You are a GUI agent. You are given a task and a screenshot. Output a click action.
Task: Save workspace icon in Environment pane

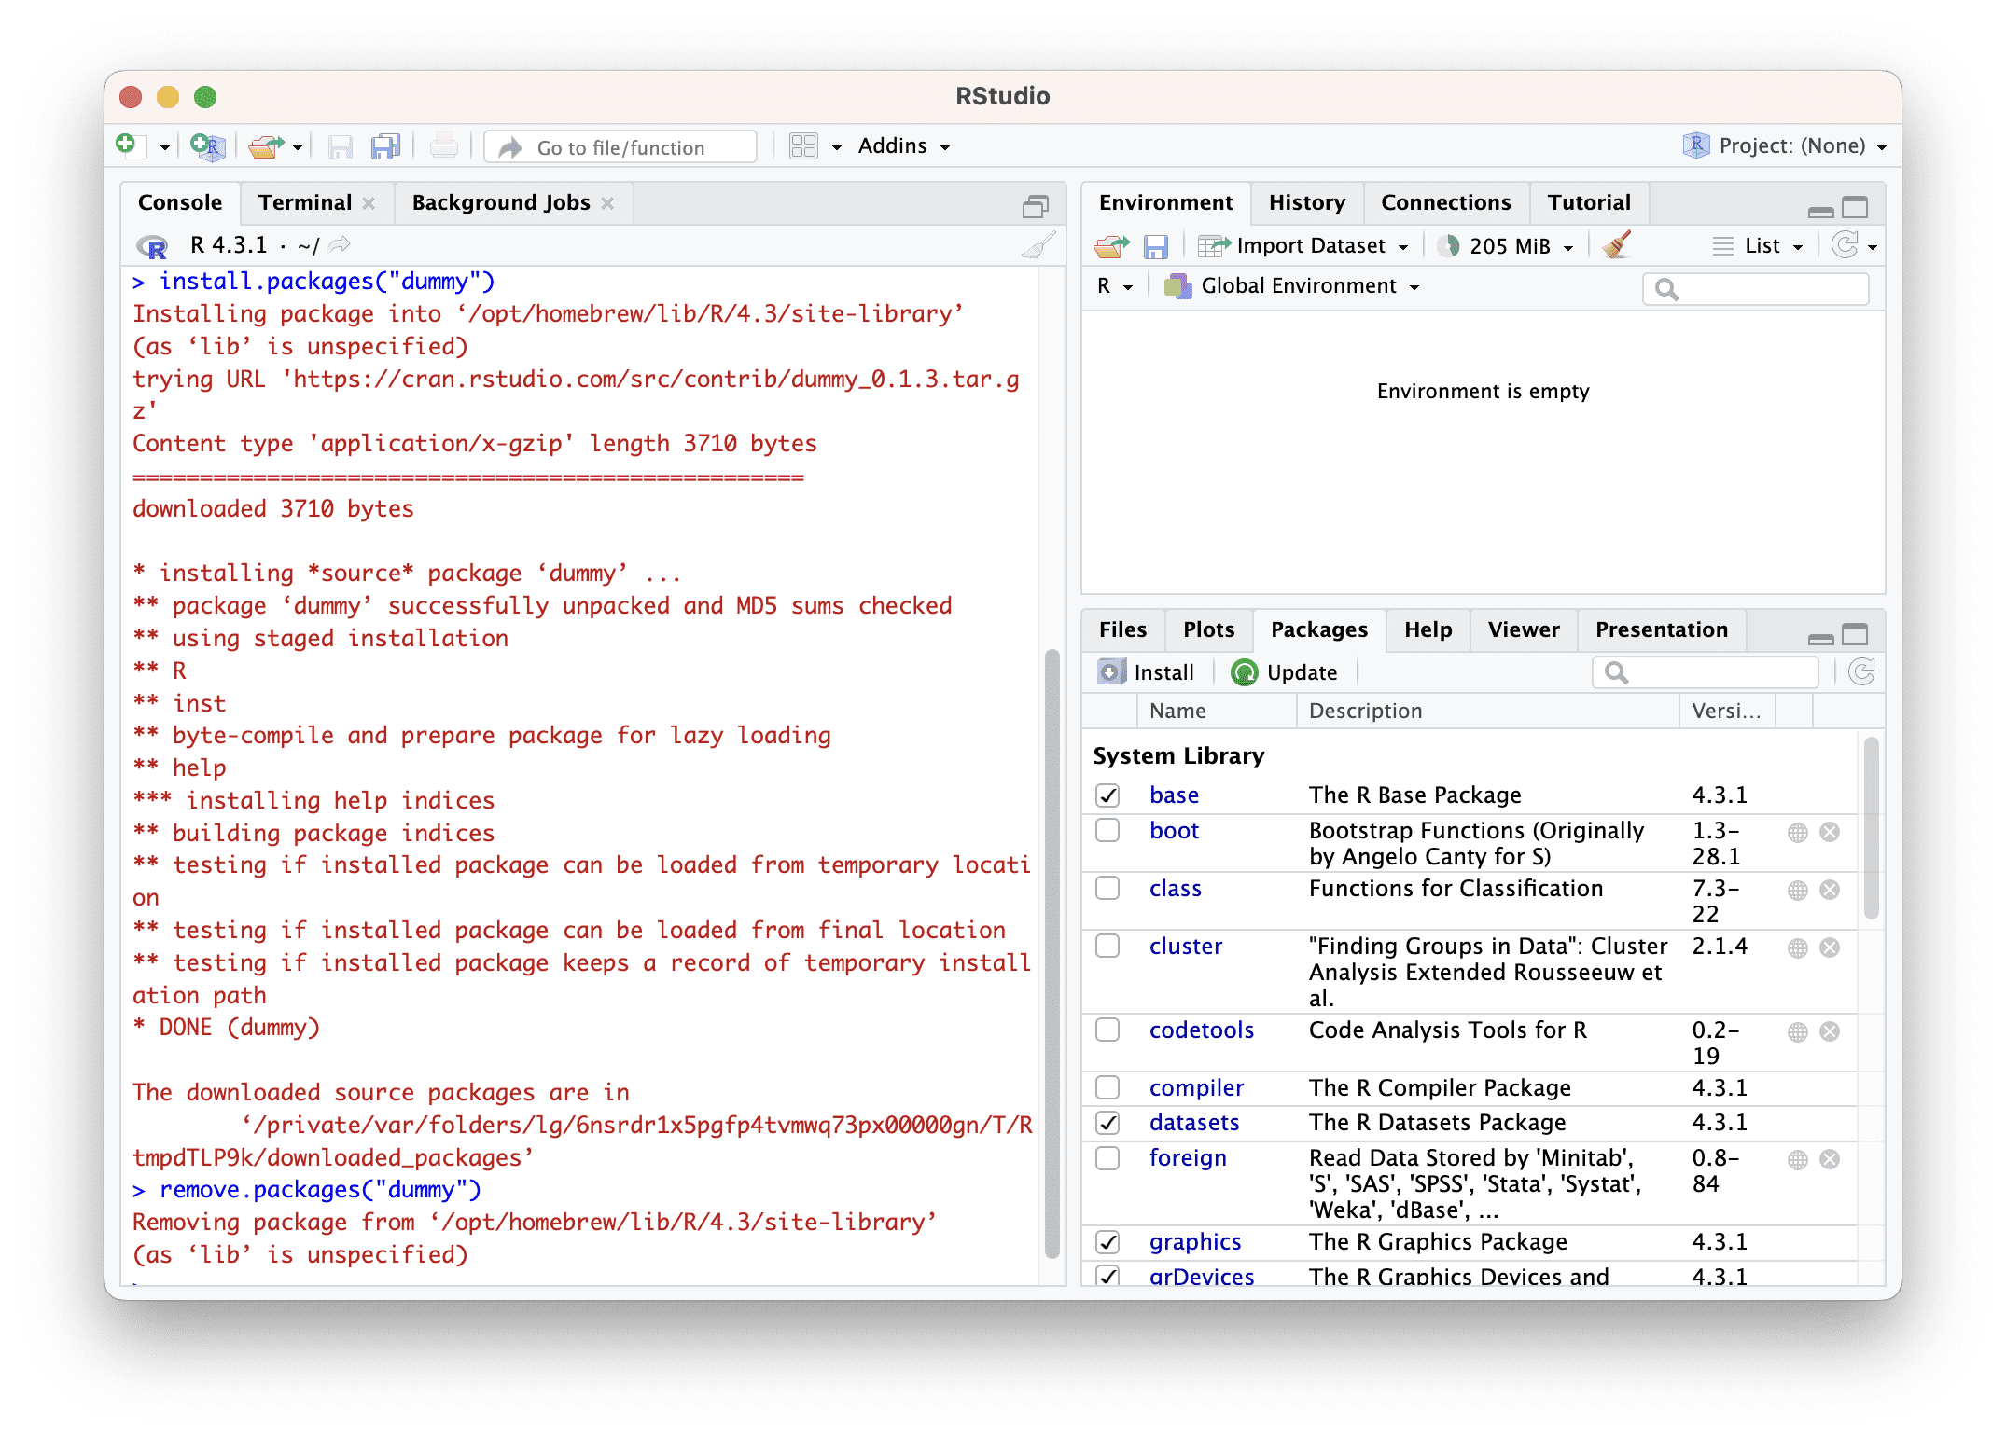(1156, 246)
